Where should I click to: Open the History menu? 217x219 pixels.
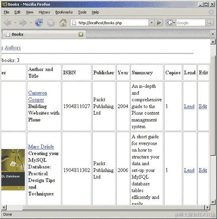44,12
